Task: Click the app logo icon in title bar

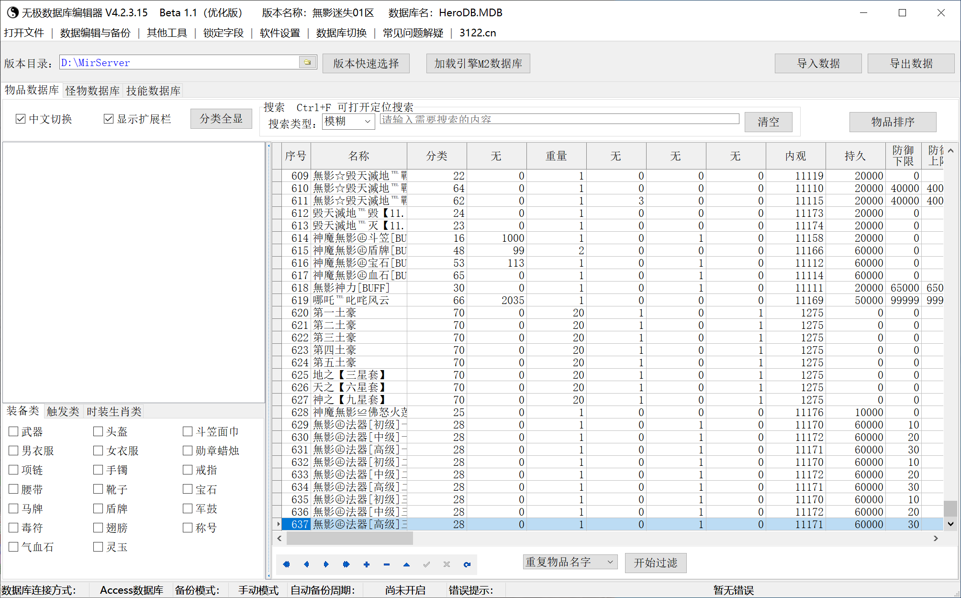Action: point(12,12)
